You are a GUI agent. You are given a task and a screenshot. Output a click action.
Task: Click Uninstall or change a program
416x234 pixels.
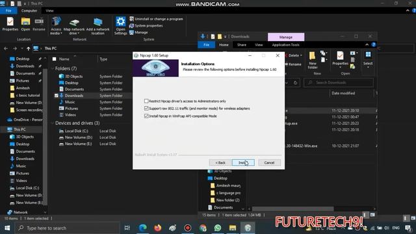pyautogui.click(x=156, y=19)
